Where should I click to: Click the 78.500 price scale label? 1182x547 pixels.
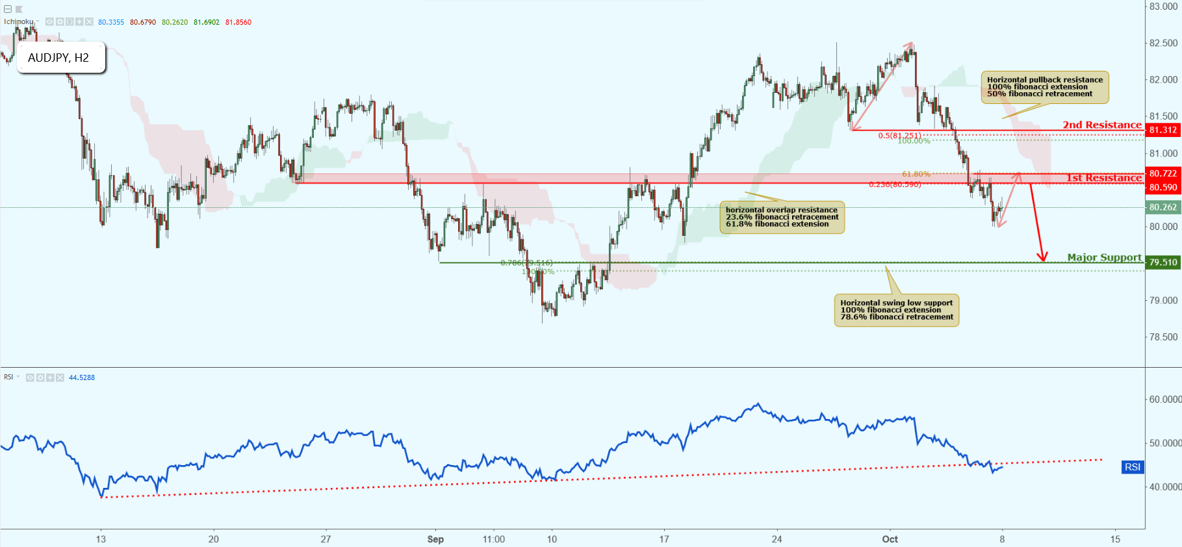(1163, 337)
